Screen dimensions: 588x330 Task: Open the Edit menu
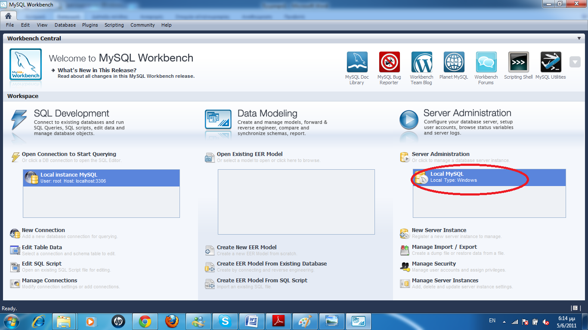[x=25, y=25]
